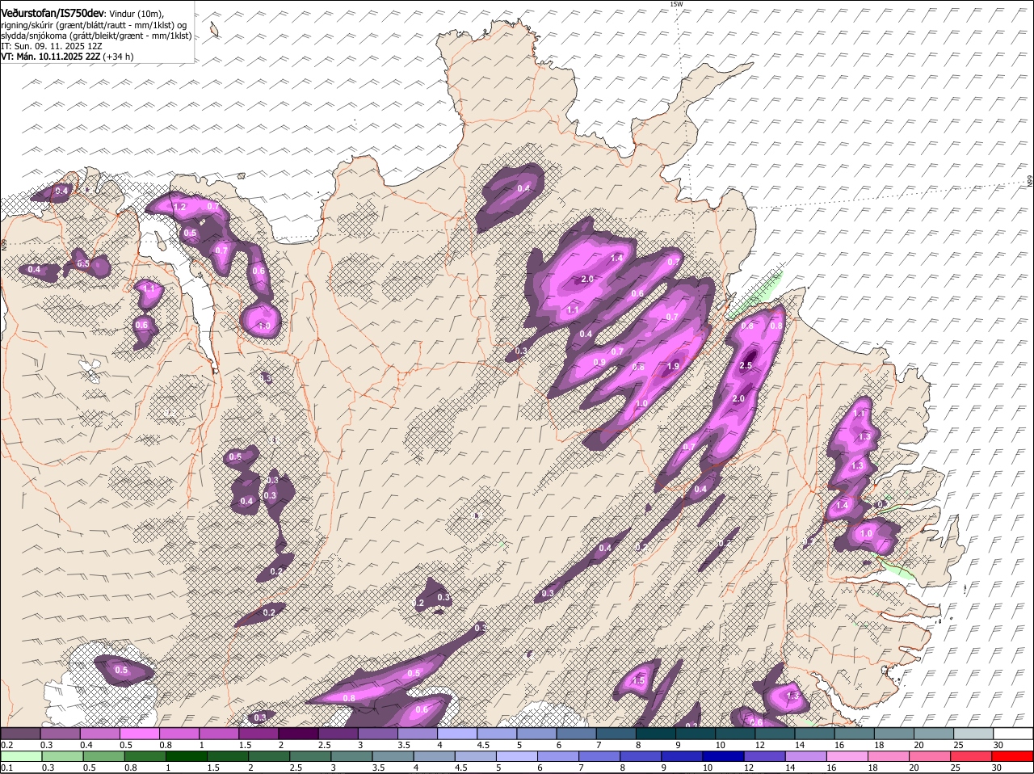The image size is (1034, 774).
Task: Pick the light pink 16 swatch in lower scale
Action: pyautogui.click(x=847, y=756)
